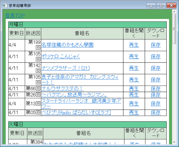The image size is (179, 147).
Task: Click the 第199回 episode cell
Action: pos(33,45)
